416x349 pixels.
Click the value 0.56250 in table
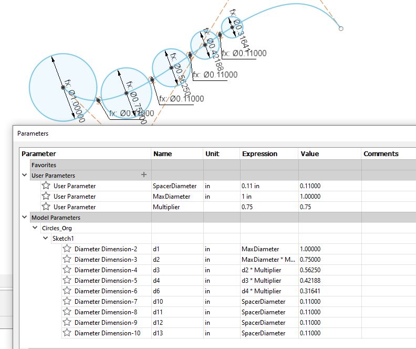310,270
